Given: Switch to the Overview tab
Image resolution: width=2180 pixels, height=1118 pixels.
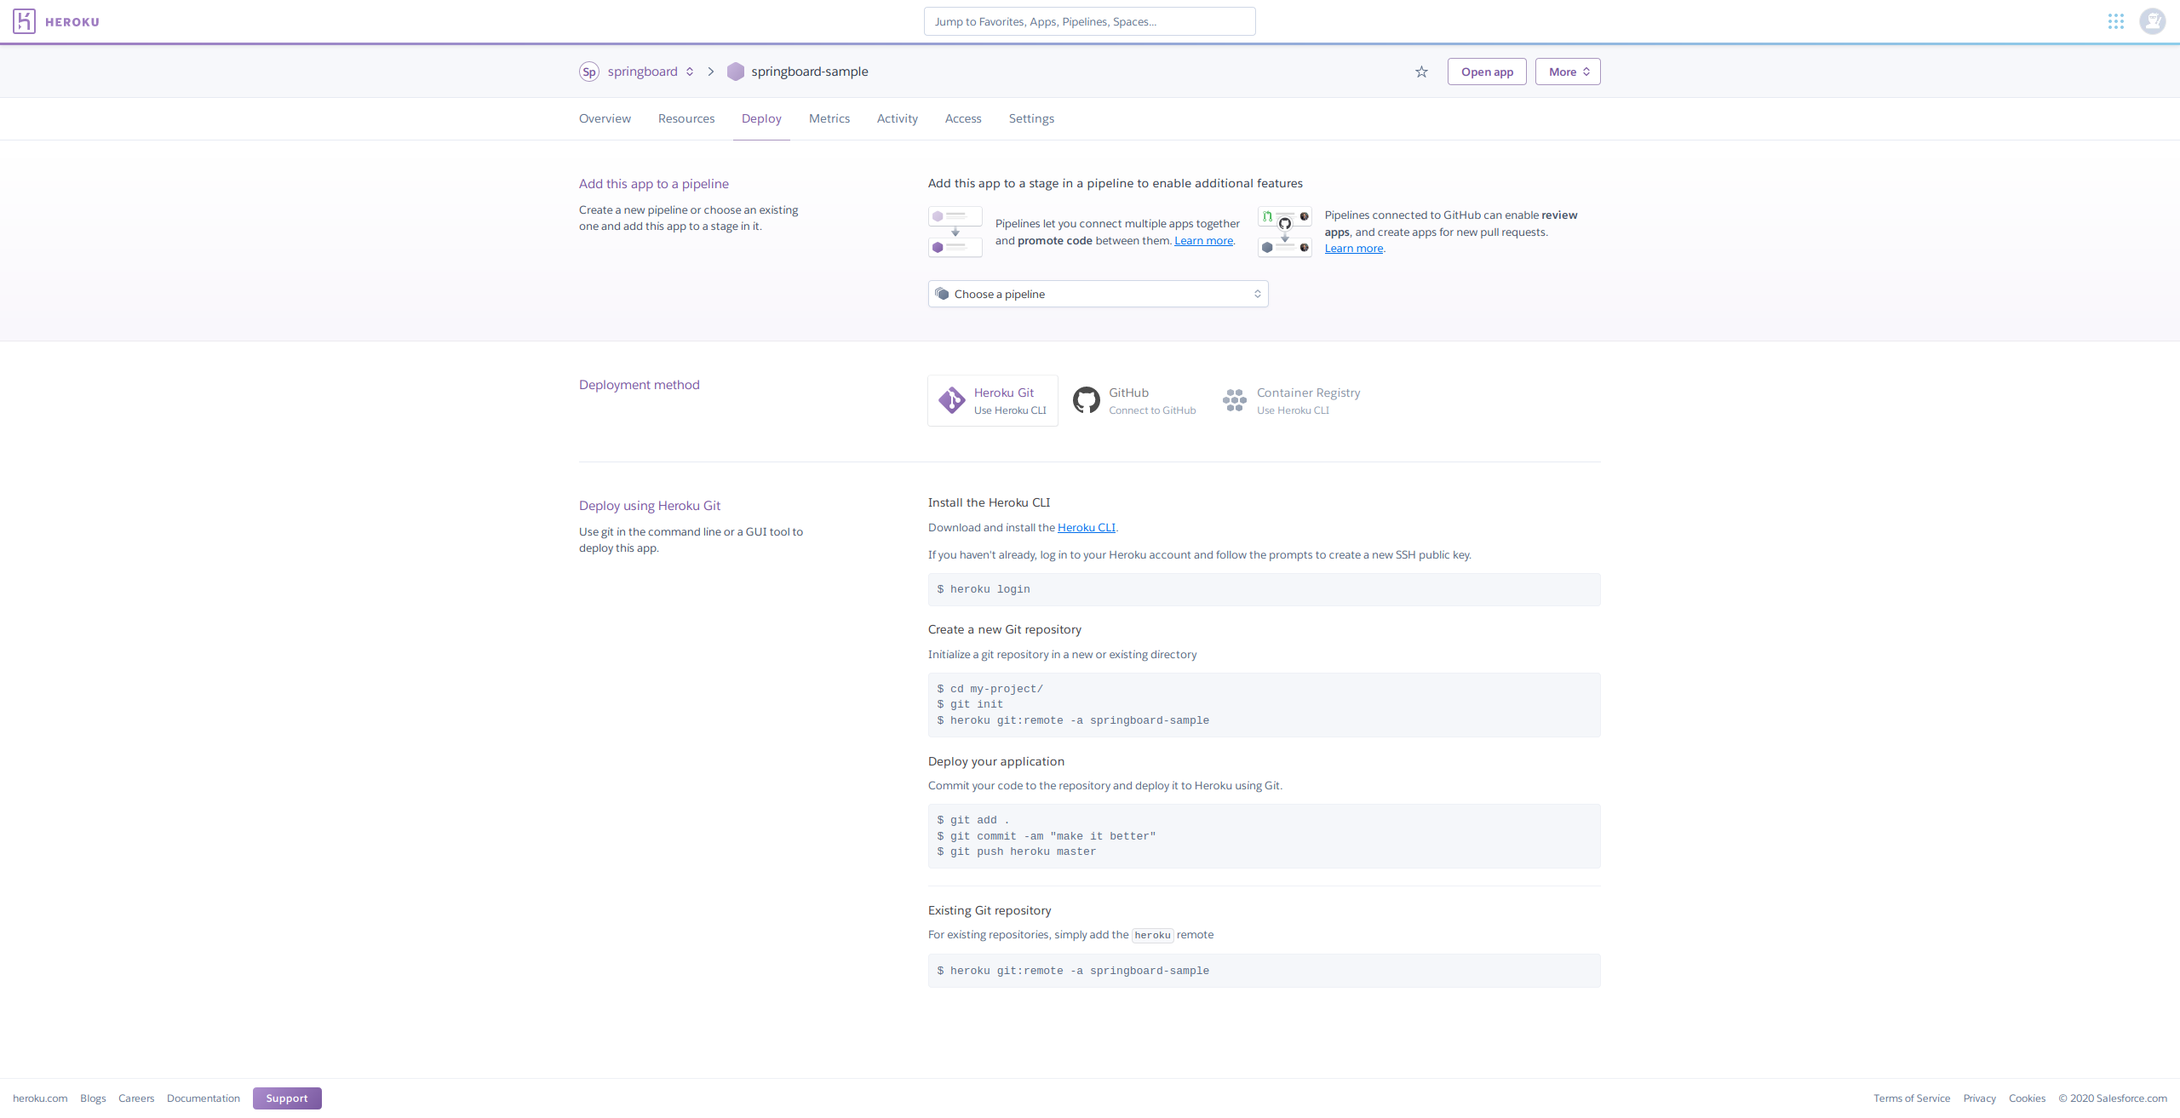Looking at the screenshot, I should point(605,118).
